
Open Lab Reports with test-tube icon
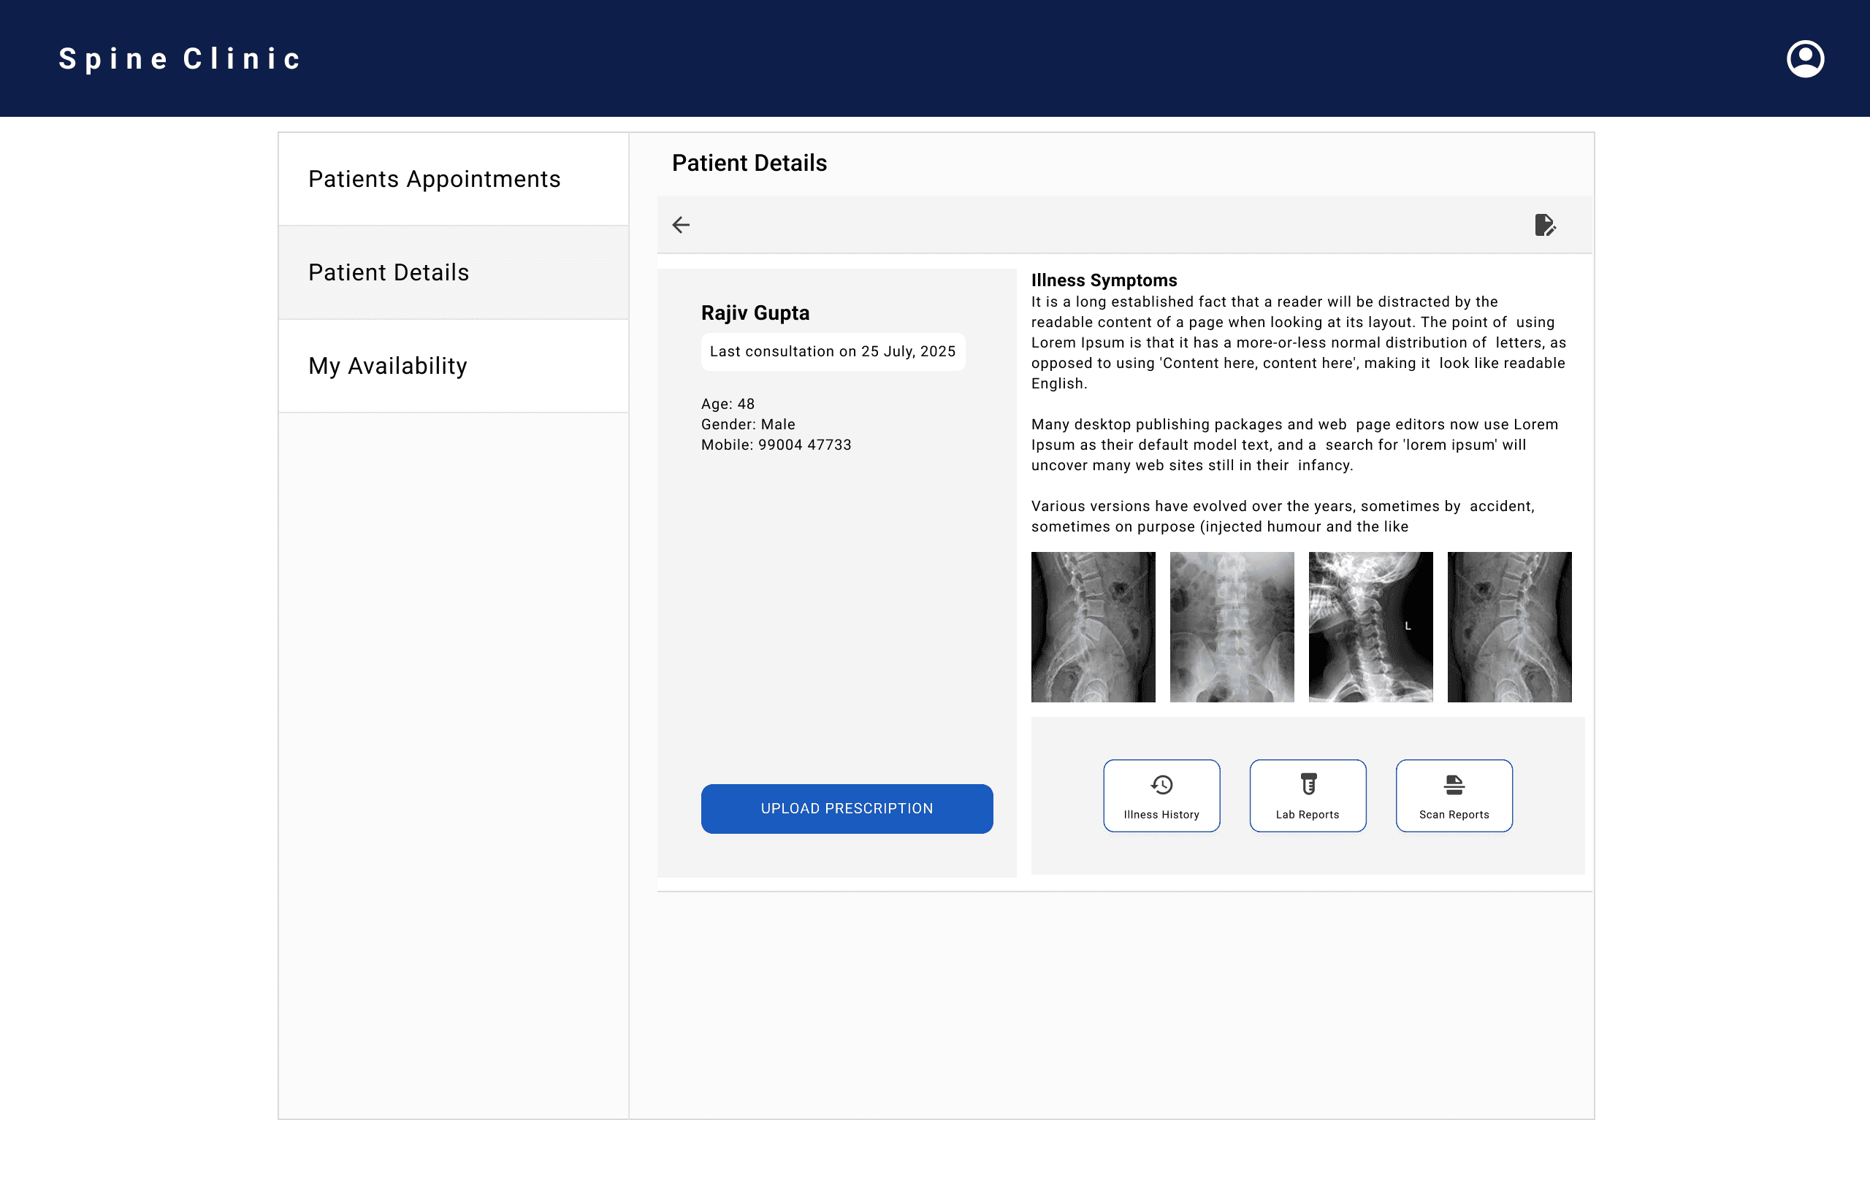[1307, 796]
